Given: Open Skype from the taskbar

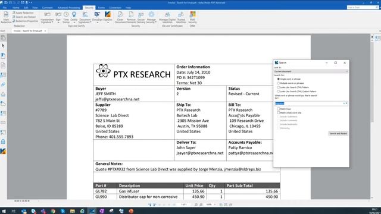Looking at the screenshot, I should pos(63,211).
